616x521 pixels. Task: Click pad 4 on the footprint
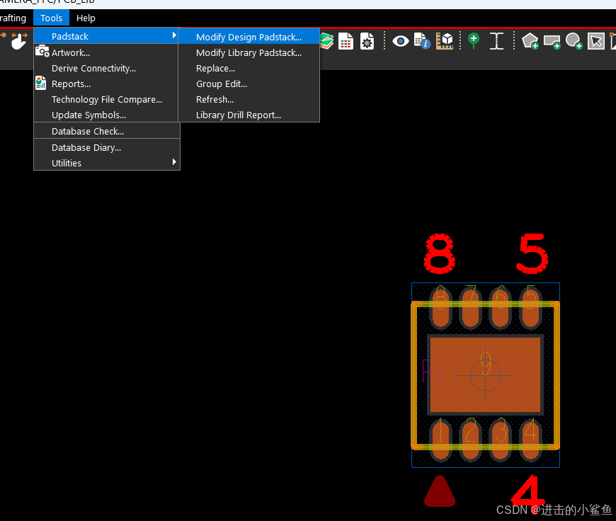(x=531, y=439)
